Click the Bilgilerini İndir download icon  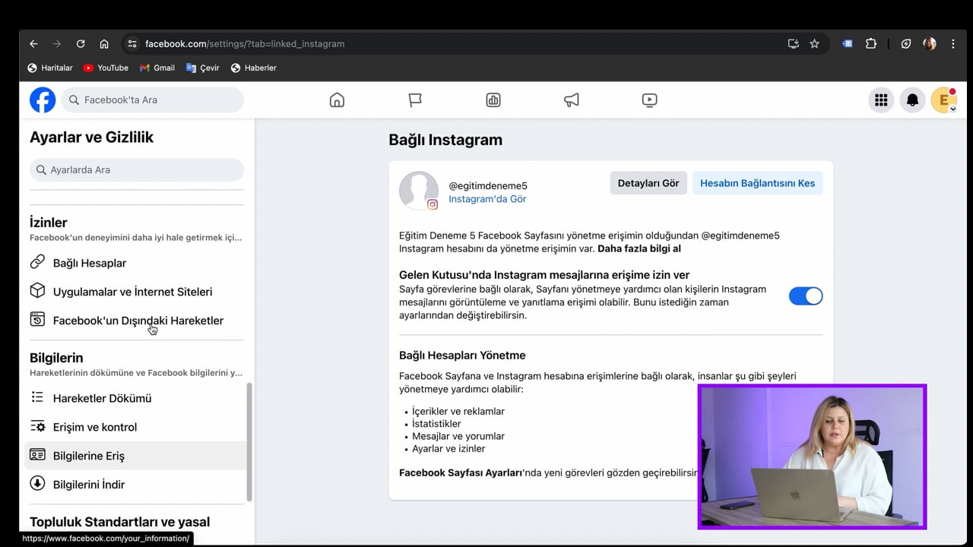click(37, 484)
